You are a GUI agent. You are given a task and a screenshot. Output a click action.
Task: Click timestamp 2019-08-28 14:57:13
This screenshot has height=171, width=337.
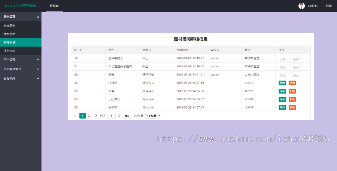[x=190, y=107]
